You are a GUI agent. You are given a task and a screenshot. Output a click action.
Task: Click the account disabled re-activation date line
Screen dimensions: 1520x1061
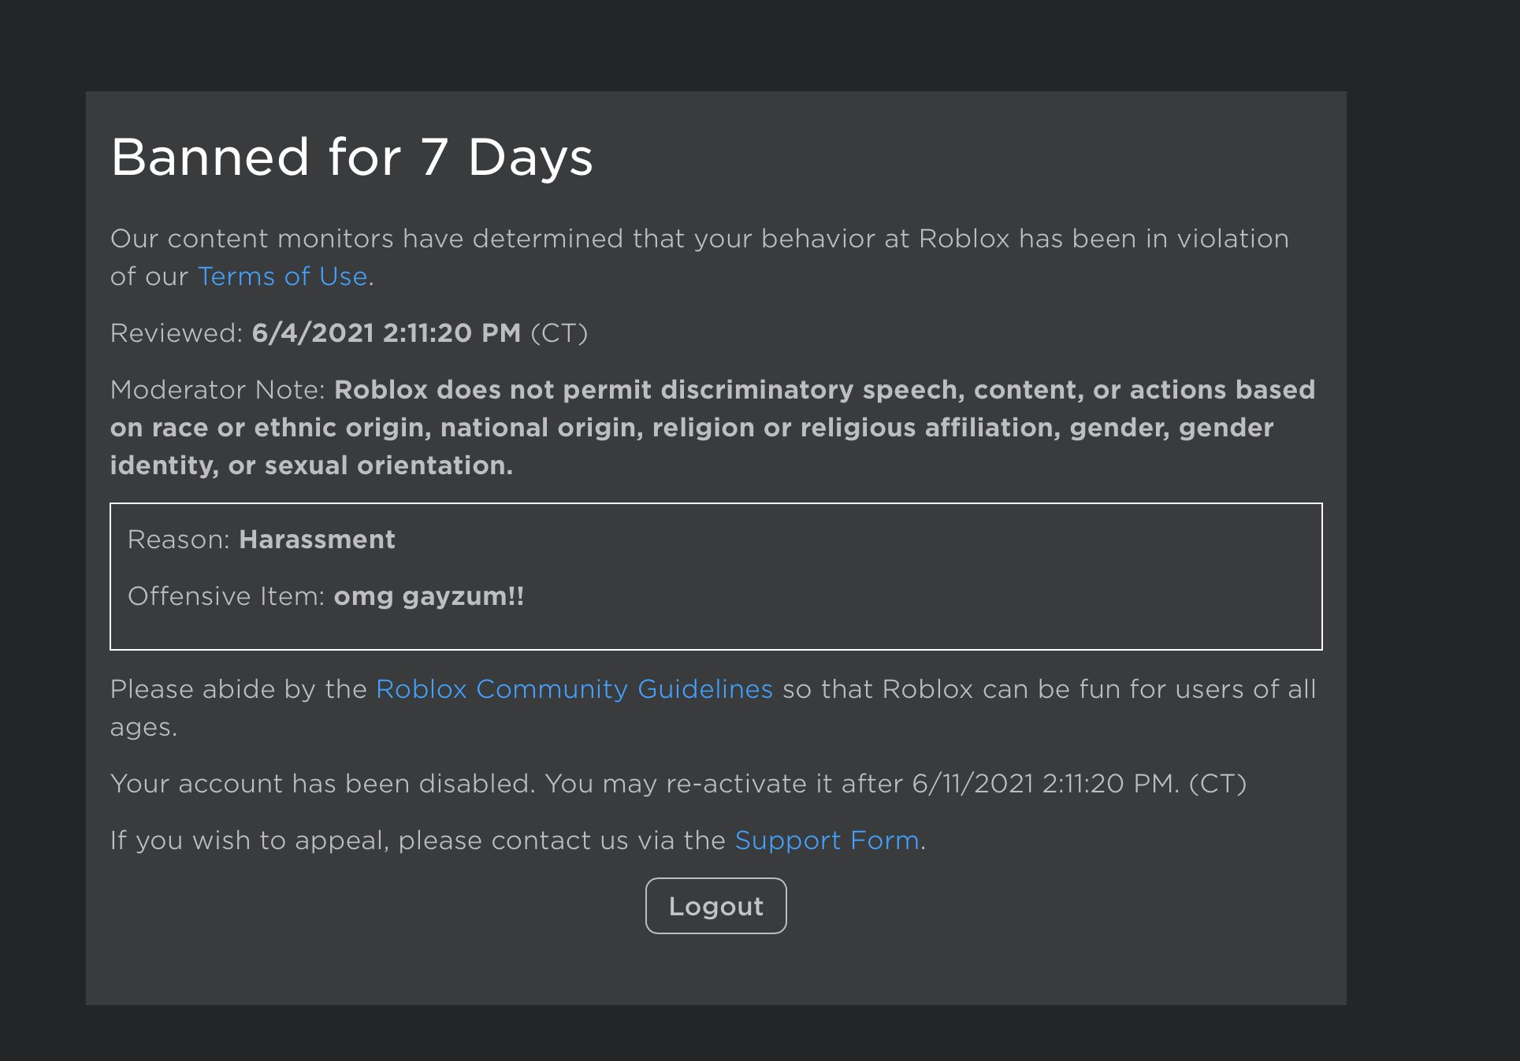tap(678, 784)
